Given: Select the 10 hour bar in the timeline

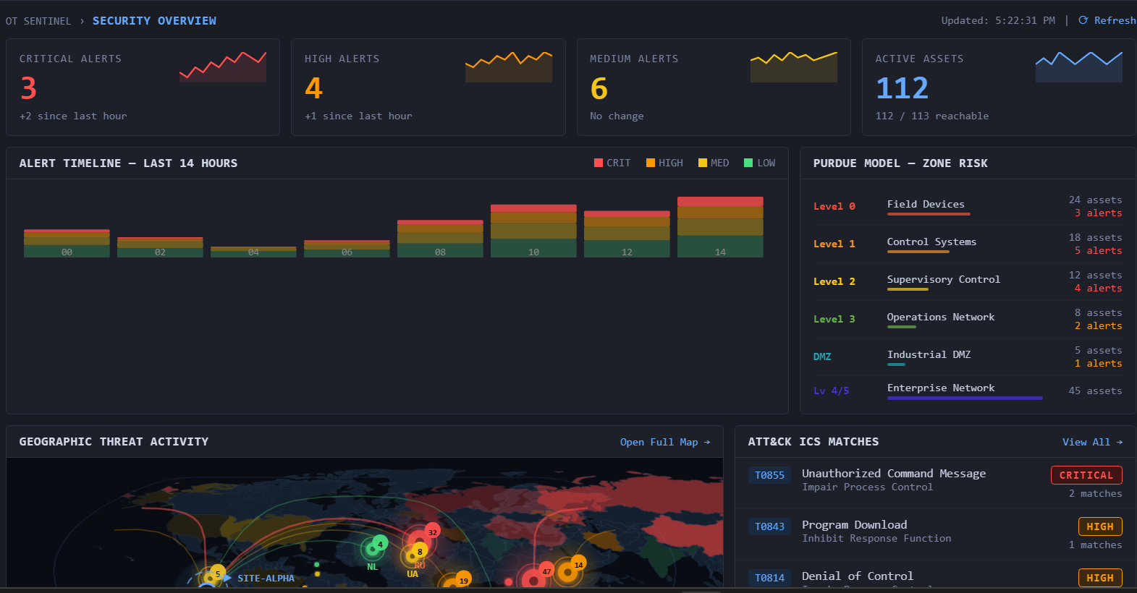Looking at the screenshot, I should [533, 231].
